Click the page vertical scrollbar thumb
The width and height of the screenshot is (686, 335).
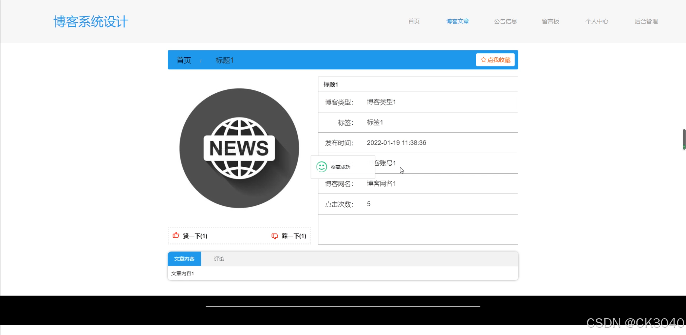684,139
